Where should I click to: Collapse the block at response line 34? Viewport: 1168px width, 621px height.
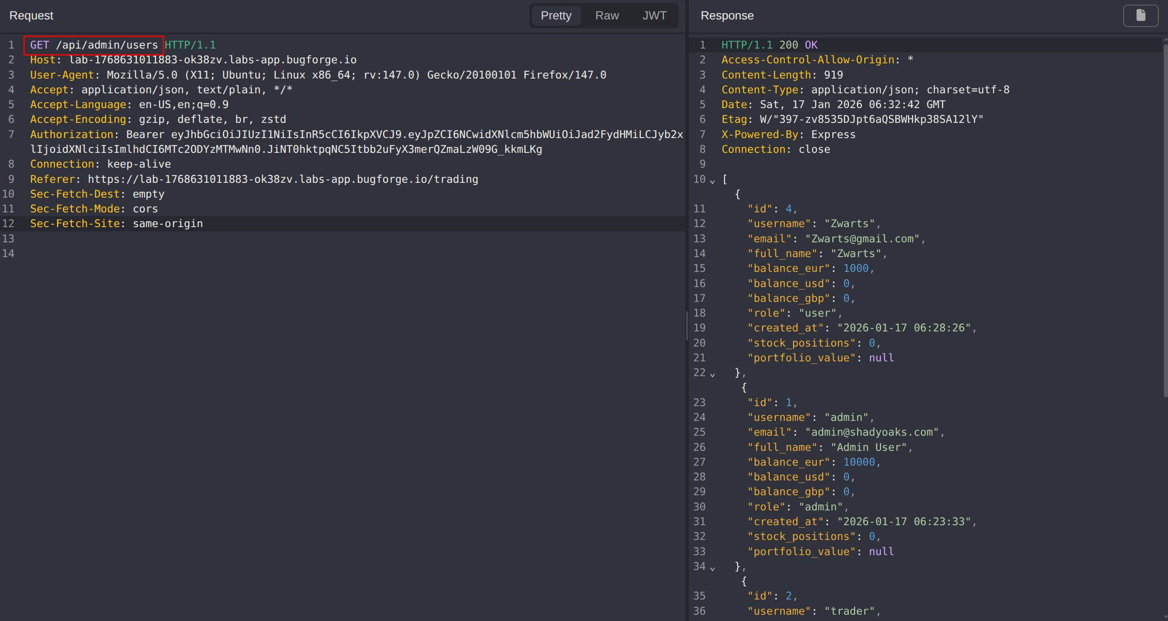[712, 568]
